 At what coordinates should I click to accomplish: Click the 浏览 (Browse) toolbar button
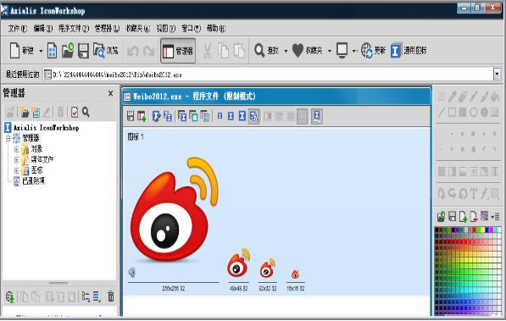pos(105,51)
